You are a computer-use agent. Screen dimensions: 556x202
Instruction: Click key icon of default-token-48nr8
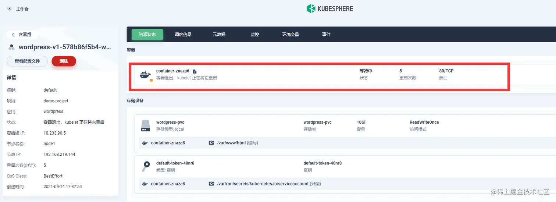(145, 166)
